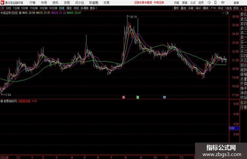Click the blue highlighted 0.00 axis value
247x159 pixels.
pyautogui.click(x=234, y=128)
